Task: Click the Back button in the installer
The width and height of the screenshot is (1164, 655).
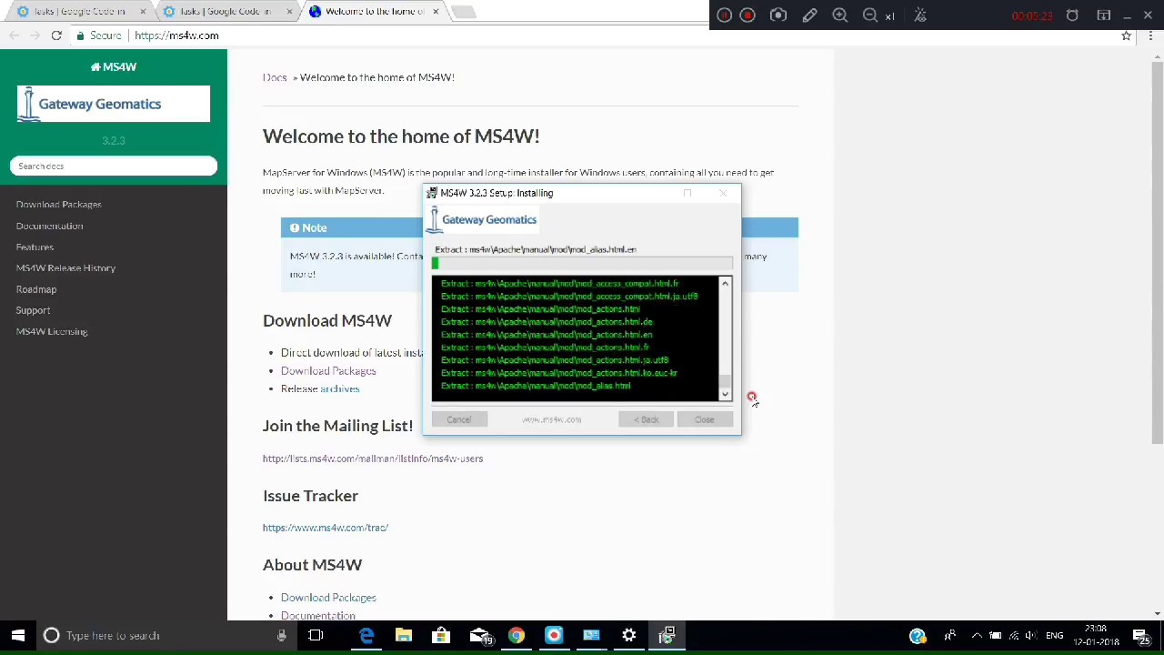Action: [647, 419]
